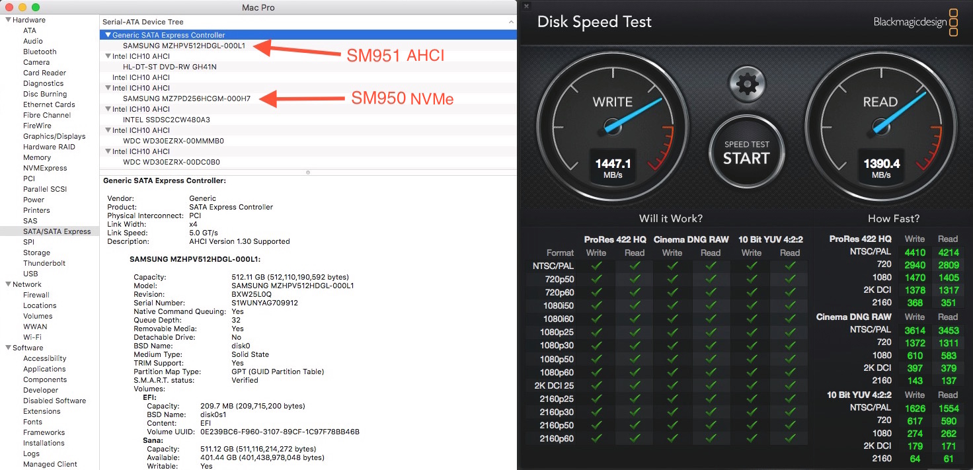Viewport: 973px width, 470px height.
Task: Click the READ speed gauge
Action: [881, 126]
